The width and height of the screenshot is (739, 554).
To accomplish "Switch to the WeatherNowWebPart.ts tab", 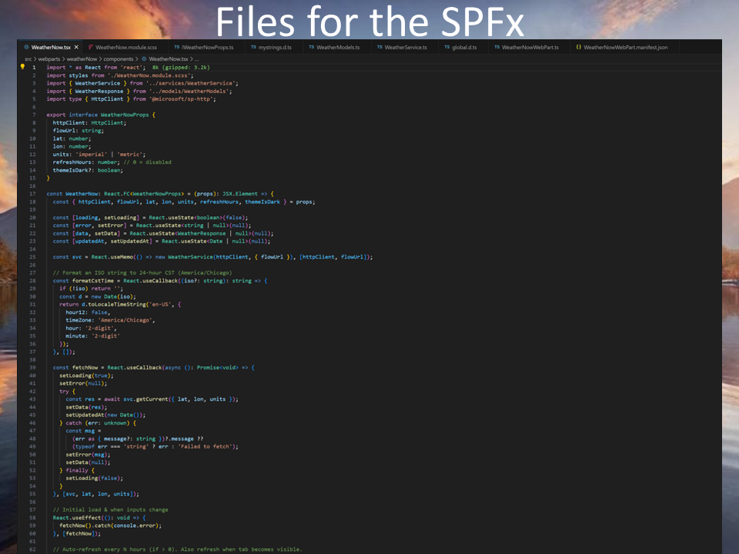I will tap(530, 47).
